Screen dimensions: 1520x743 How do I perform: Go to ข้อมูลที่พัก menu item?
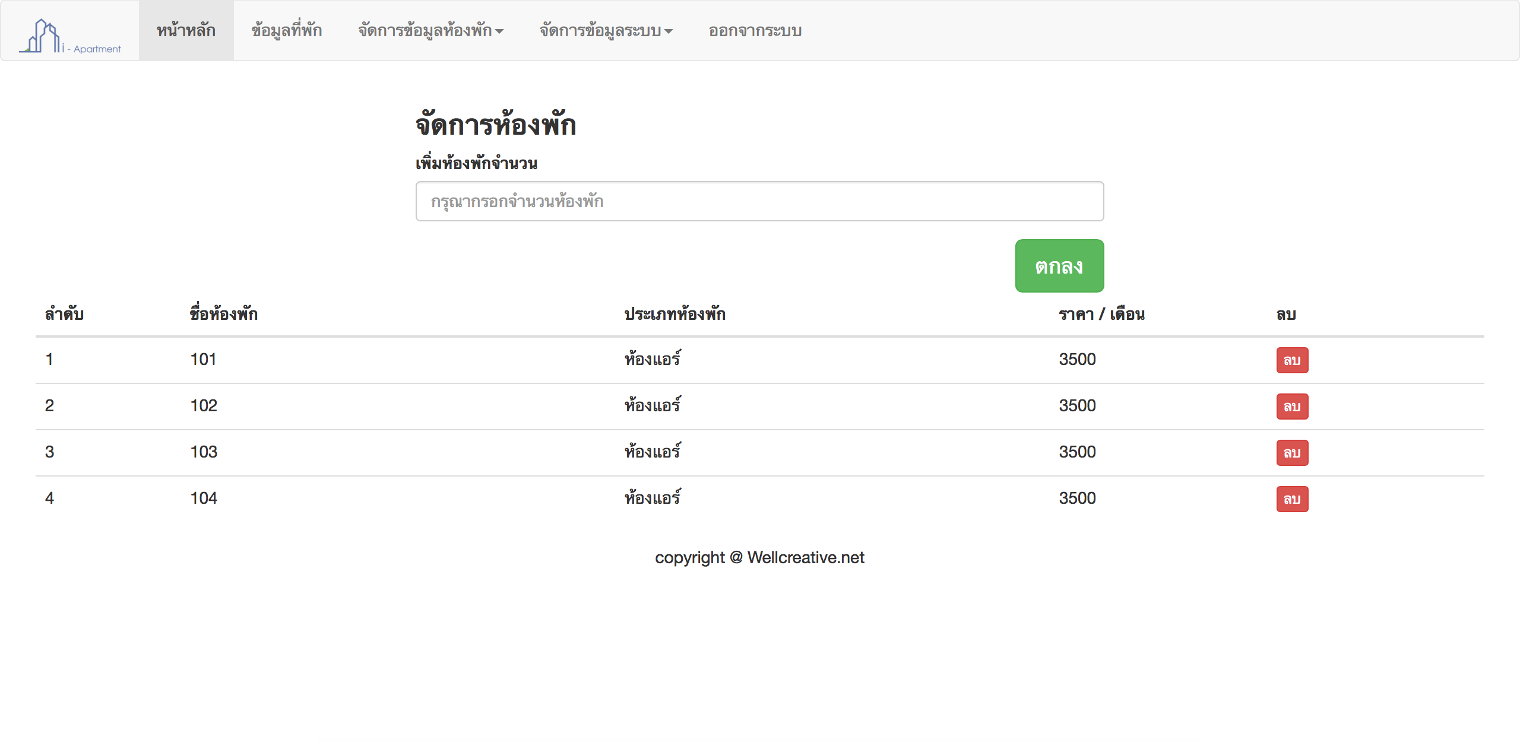point(286,30)
